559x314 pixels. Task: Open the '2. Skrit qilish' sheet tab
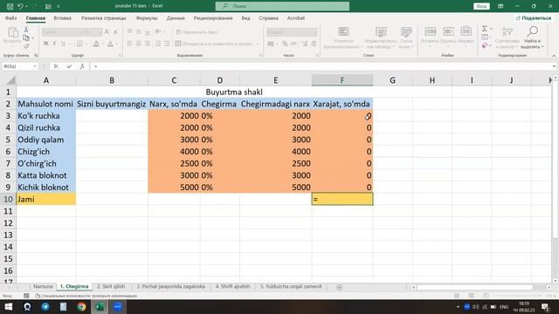click(x=111, y=287)
